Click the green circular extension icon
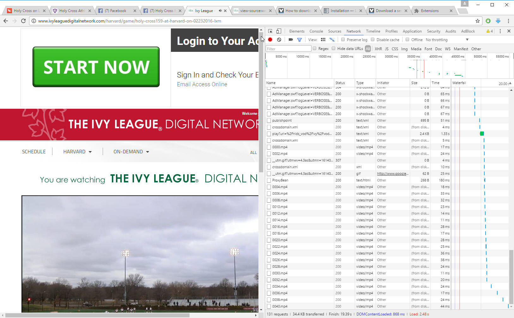Viewport: 514px width, 318px height. pos(488,21)
